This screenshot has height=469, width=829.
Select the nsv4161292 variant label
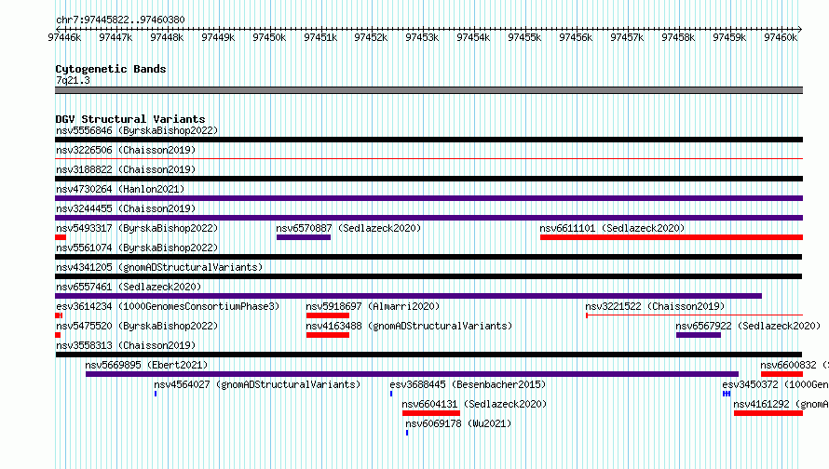pyautogui.click(x=781, y=404)
